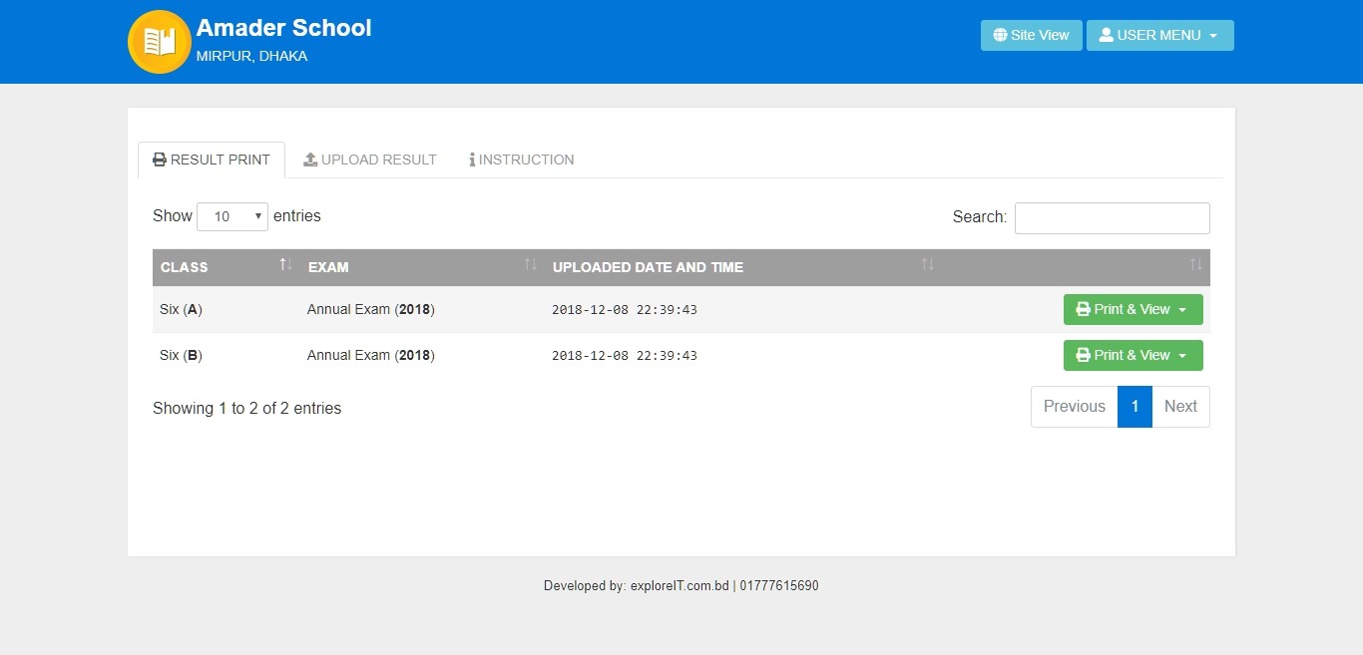Select page 1 in pagination
Screen dimensions: 1363x655
tap(1136, 407)
